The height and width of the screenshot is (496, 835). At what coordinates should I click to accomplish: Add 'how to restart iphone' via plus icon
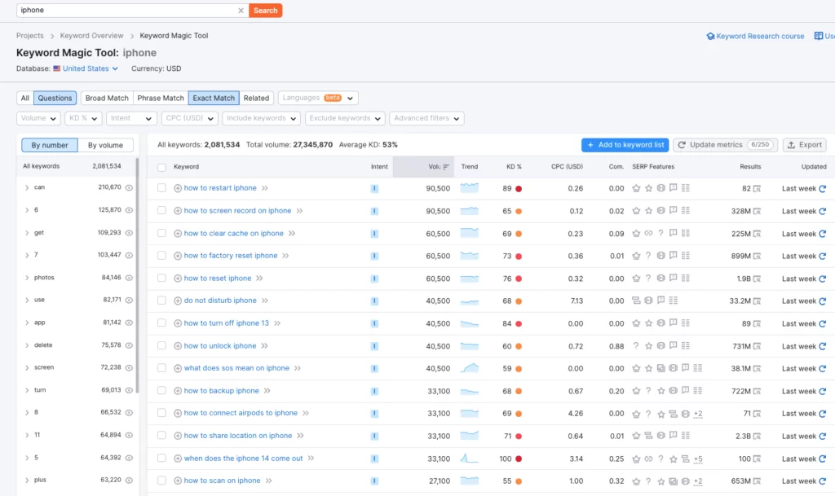click(178, 188)
